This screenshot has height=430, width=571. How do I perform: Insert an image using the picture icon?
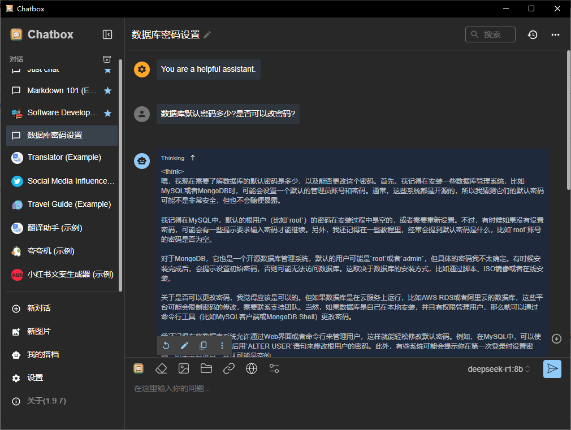183,368
